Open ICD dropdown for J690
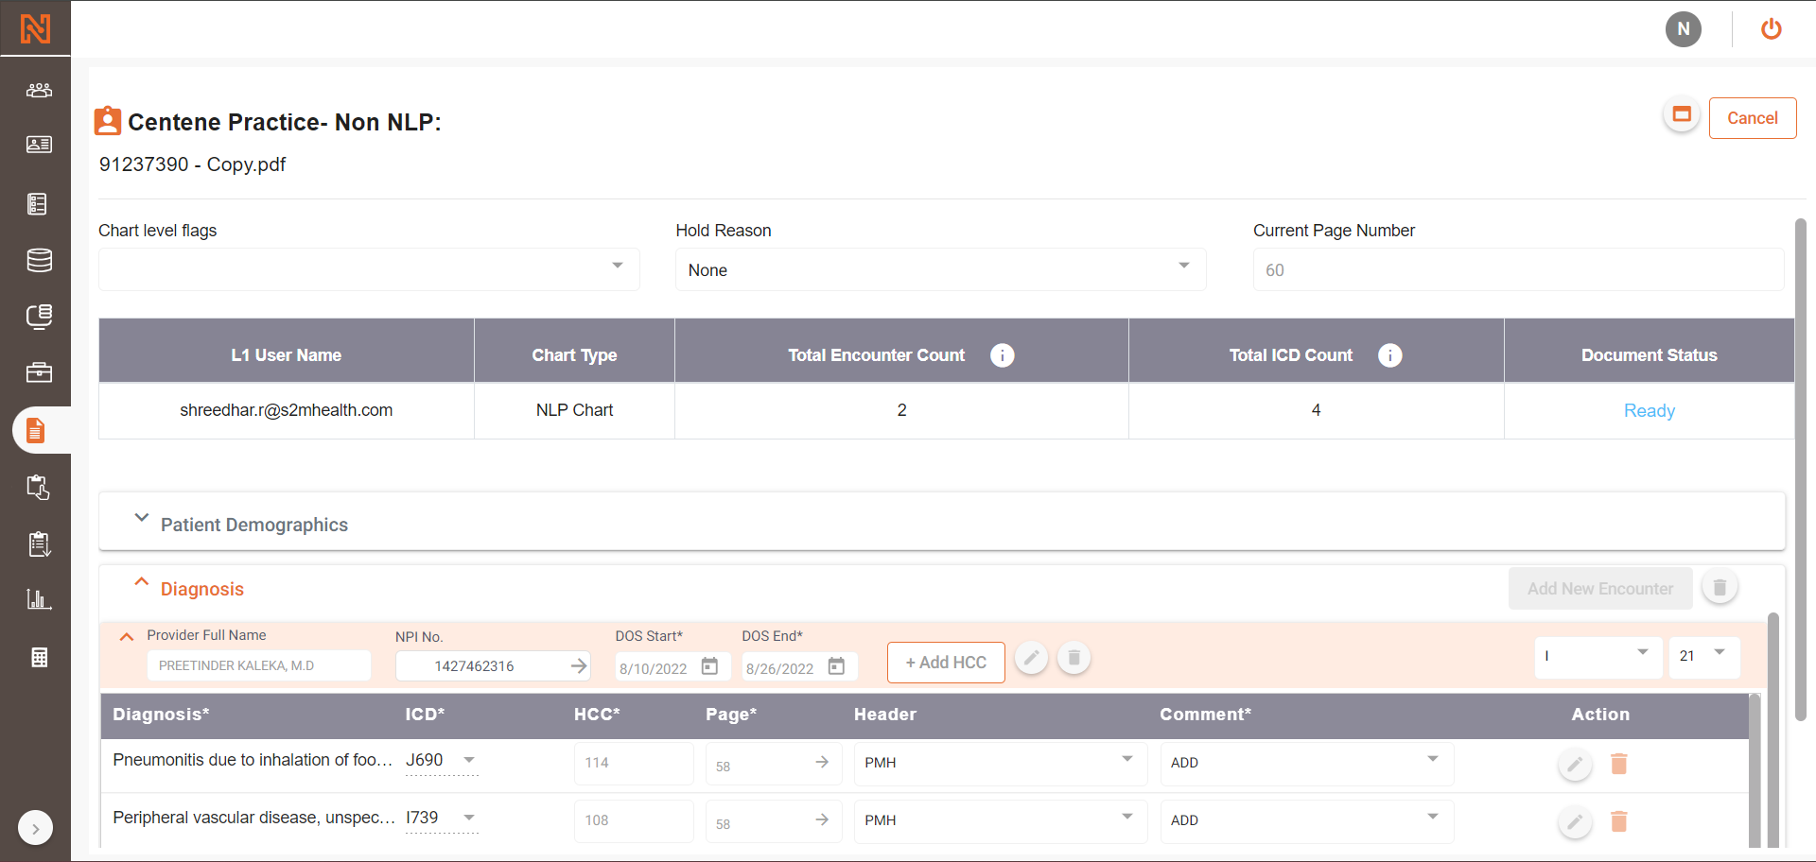Screen dimensions: 1816x862 coord(469,760)
